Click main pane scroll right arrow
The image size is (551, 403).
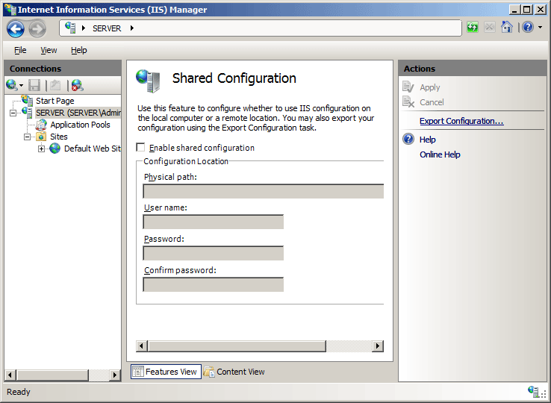click(x=378, y=346)
